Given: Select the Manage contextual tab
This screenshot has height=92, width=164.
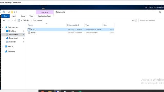Looking at the screenshot, I should click(x=45, y=12).
